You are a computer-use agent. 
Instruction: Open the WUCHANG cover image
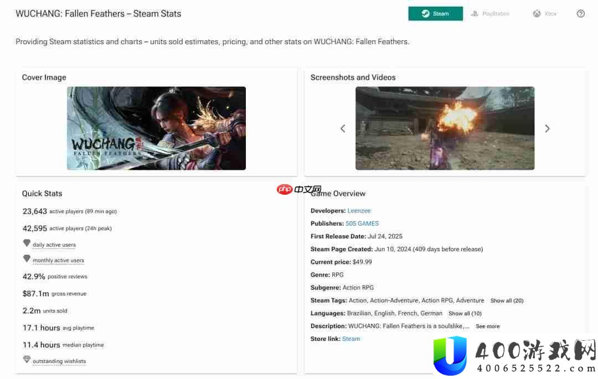point(156,128)
